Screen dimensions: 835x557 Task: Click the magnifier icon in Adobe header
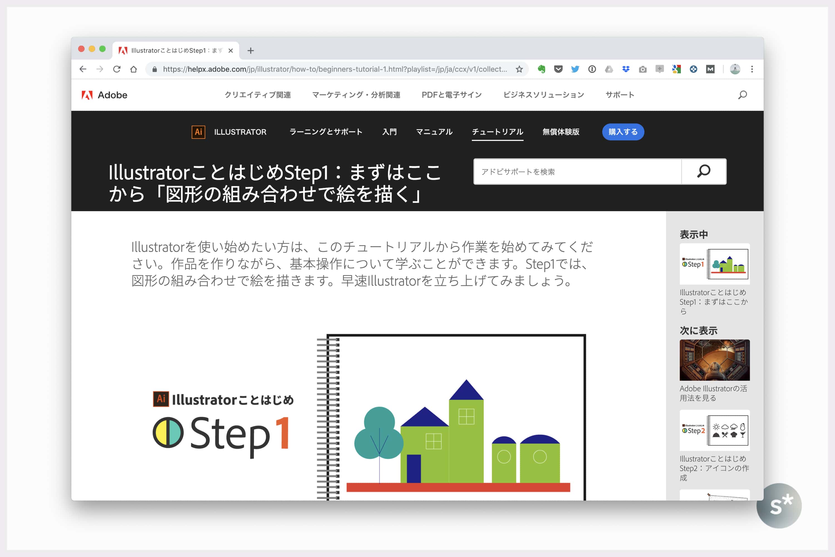point(742,95)
